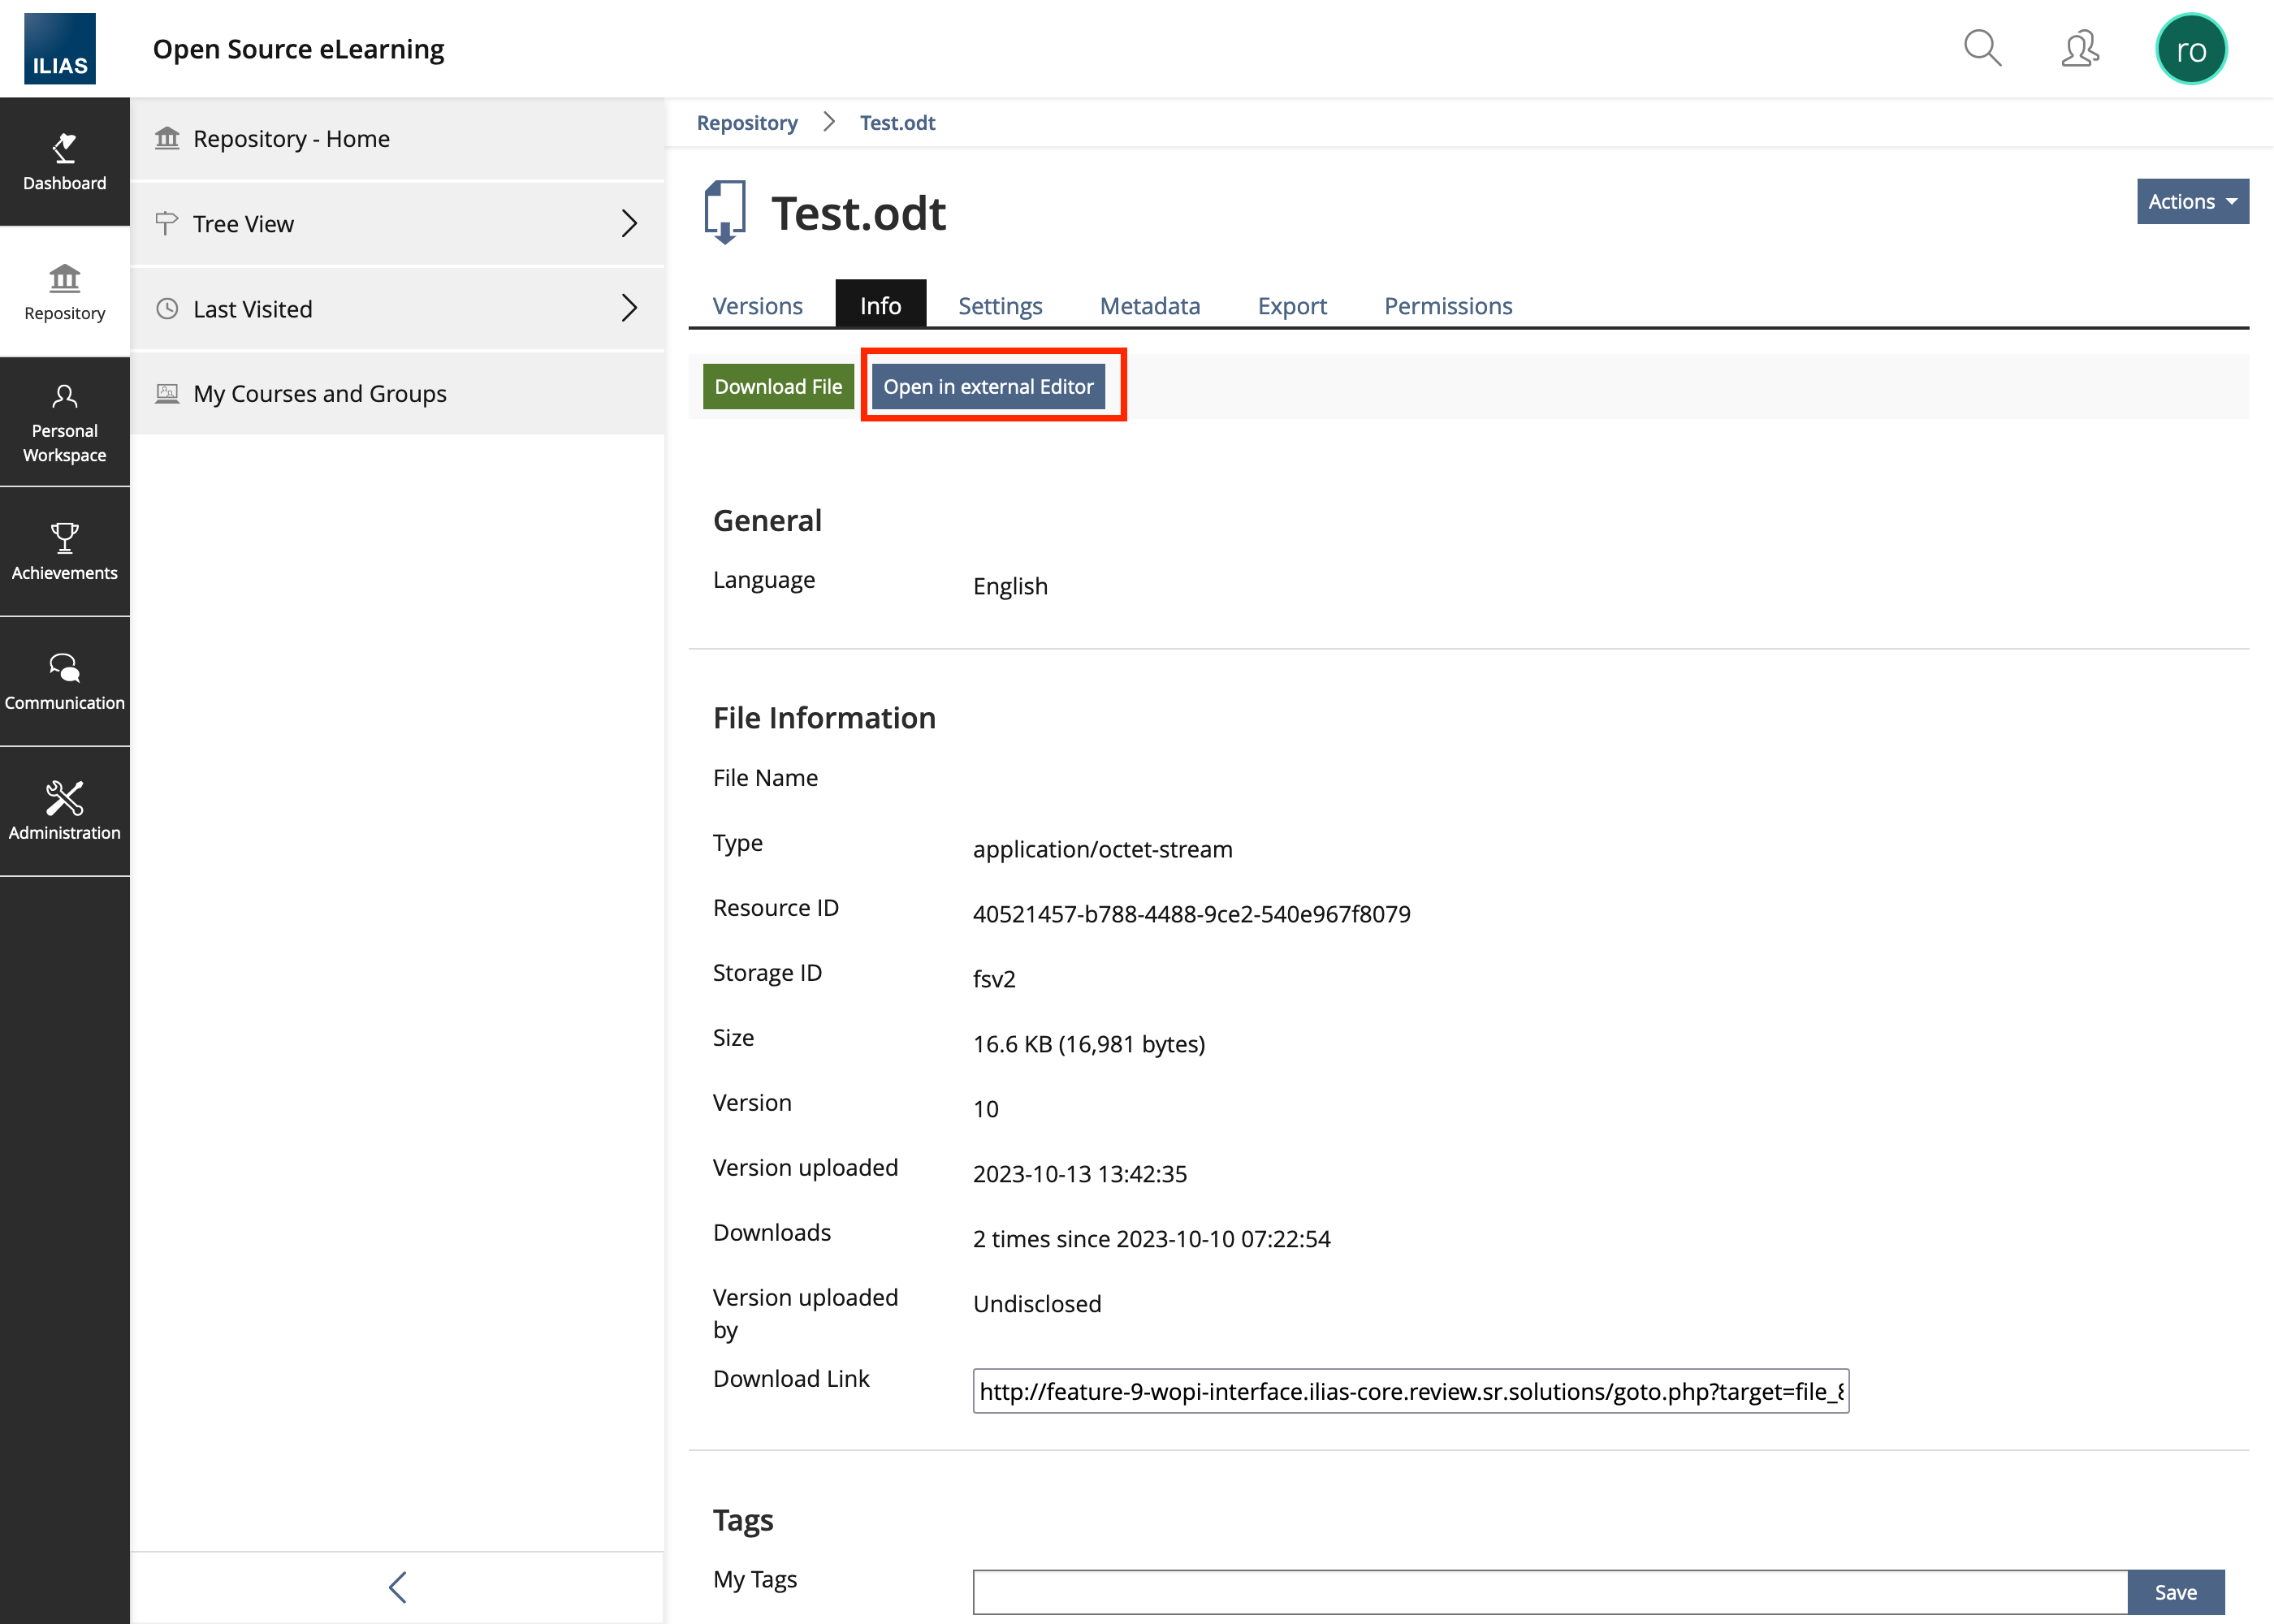
Task: Click the ILIAS logo icon
Action: pyautogui.click(x=60, y=49)
